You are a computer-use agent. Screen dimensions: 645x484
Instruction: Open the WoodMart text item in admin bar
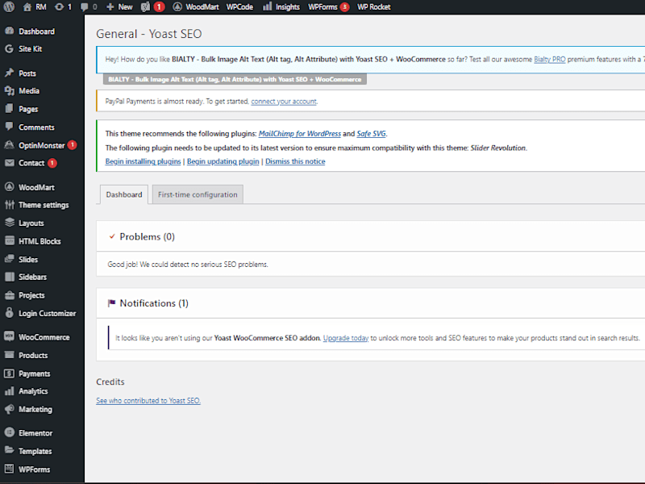coord(202,7)
